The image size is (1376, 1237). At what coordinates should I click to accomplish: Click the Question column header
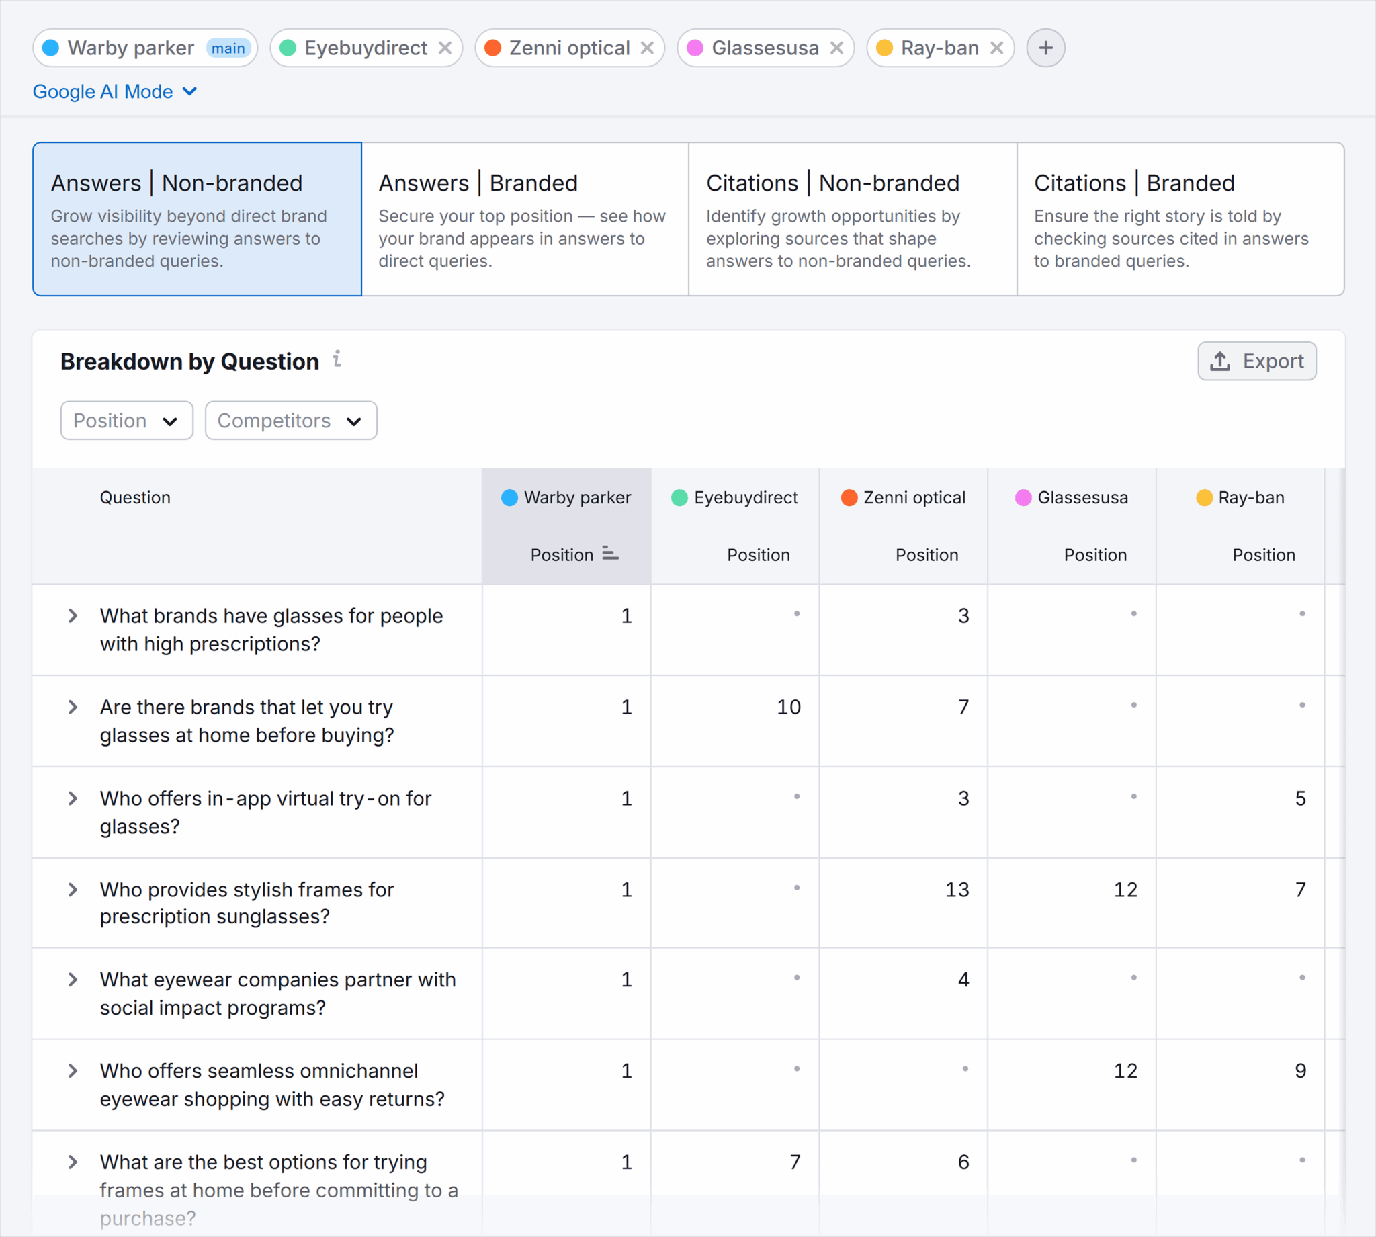[135, 497]
